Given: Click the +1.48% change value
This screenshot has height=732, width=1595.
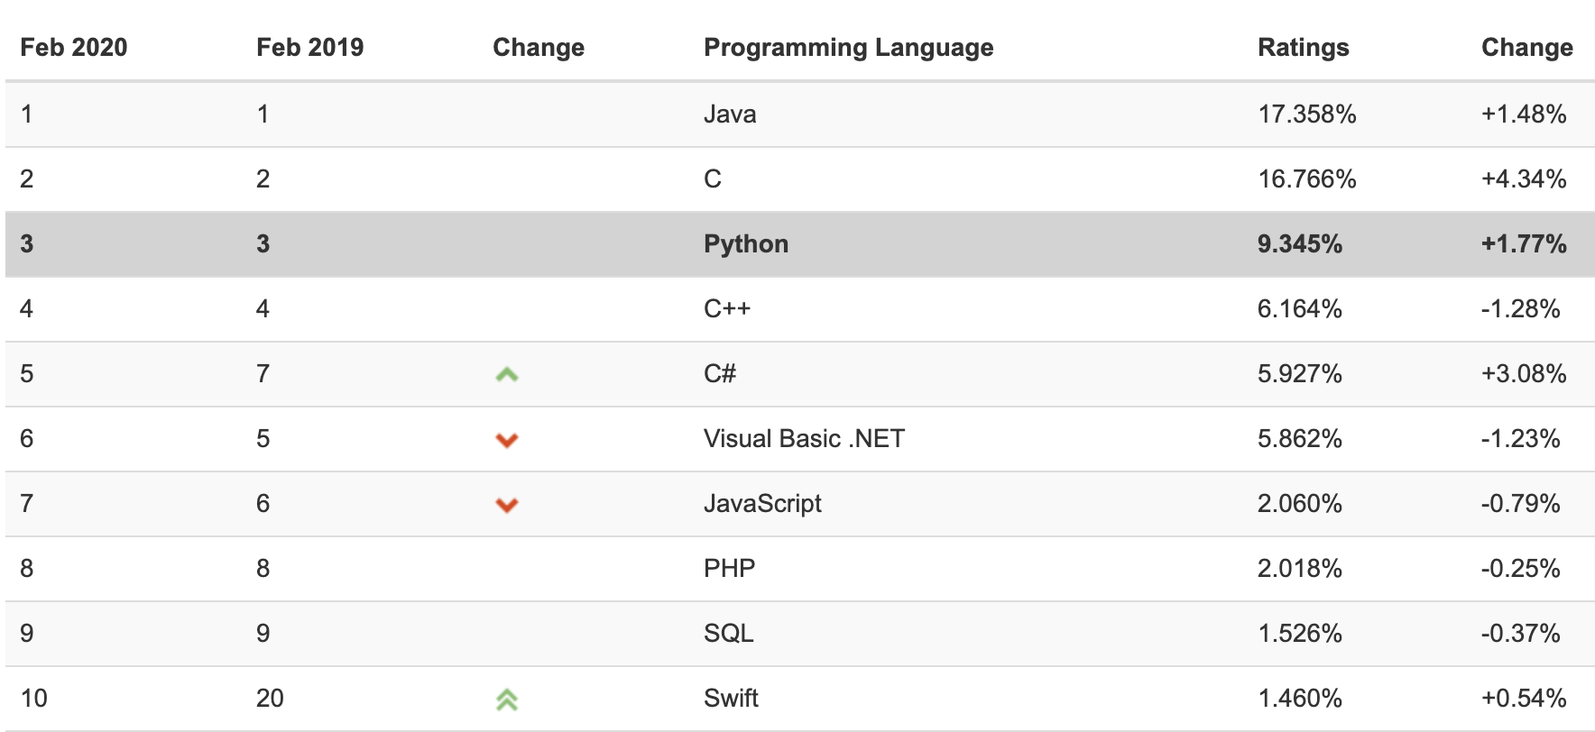Looking at the screenshot, I should pos(1524,114).
